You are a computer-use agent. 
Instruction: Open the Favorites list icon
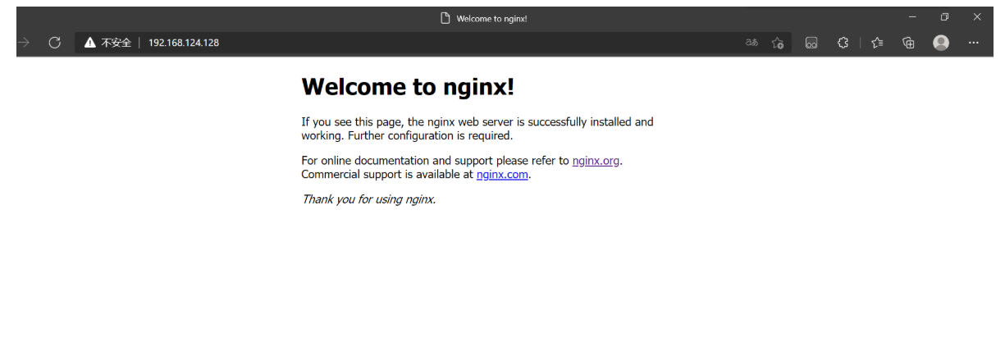(x=877, y=43)
